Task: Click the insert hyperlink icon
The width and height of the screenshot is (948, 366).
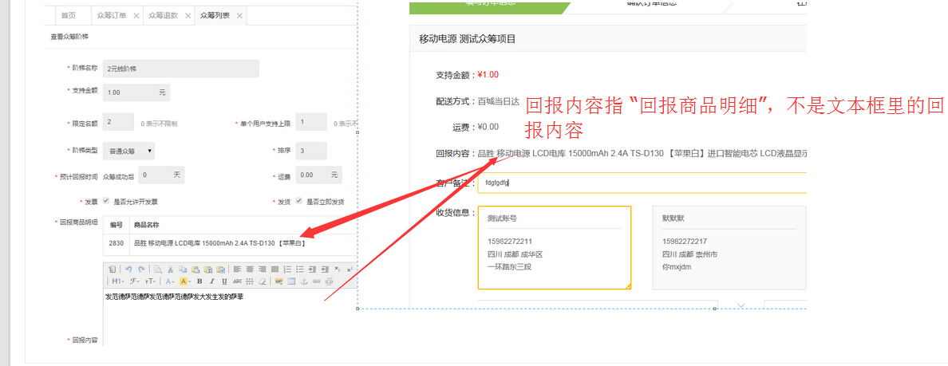Action: pos(316,281)
